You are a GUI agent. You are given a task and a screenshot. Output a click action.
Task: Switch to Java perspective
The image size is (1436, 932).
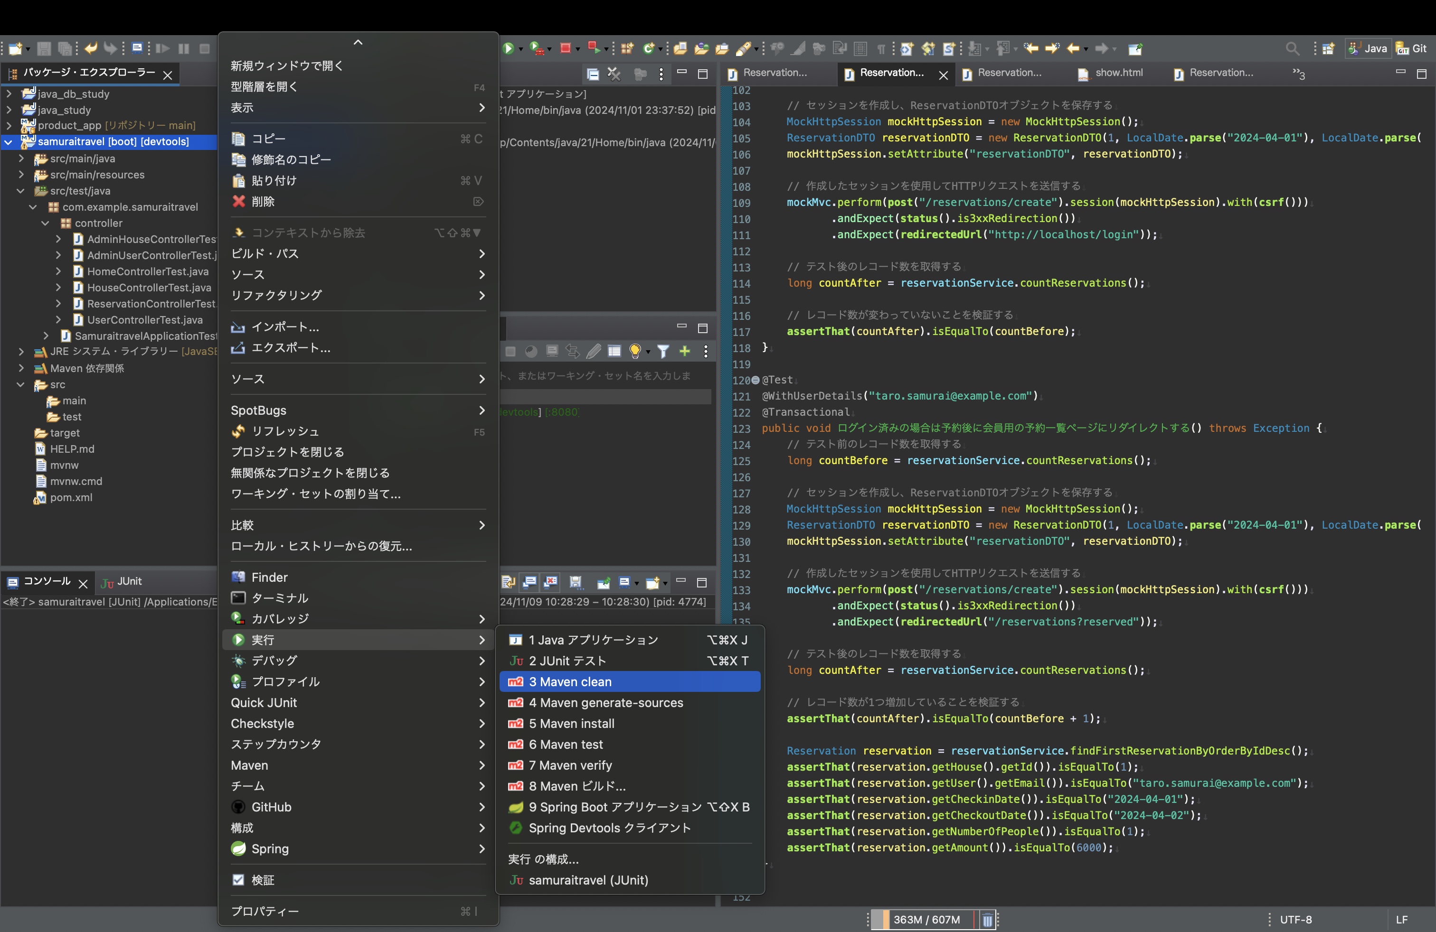[1368, 48]
